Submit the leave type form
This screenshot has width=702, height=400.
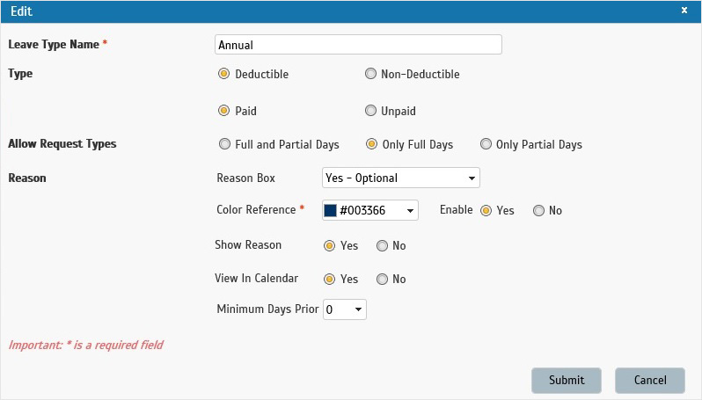click(x=567, y=381)
